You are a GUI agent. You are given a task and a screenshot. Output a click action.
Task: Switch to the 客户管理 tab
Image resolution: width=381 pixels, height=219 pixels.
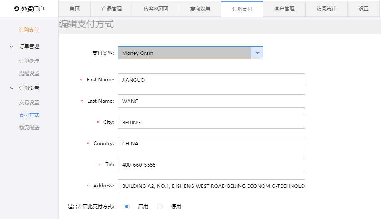pyautogui.click(x=284, y=9)
